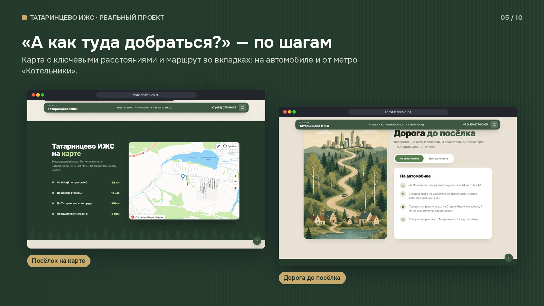The width and height of the screenshot is (544, 306).
Task: Click the ruler measure tool on the map
Action: (218, 146)
